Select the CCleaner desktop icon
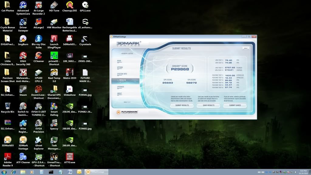 (x=39, y=55)
